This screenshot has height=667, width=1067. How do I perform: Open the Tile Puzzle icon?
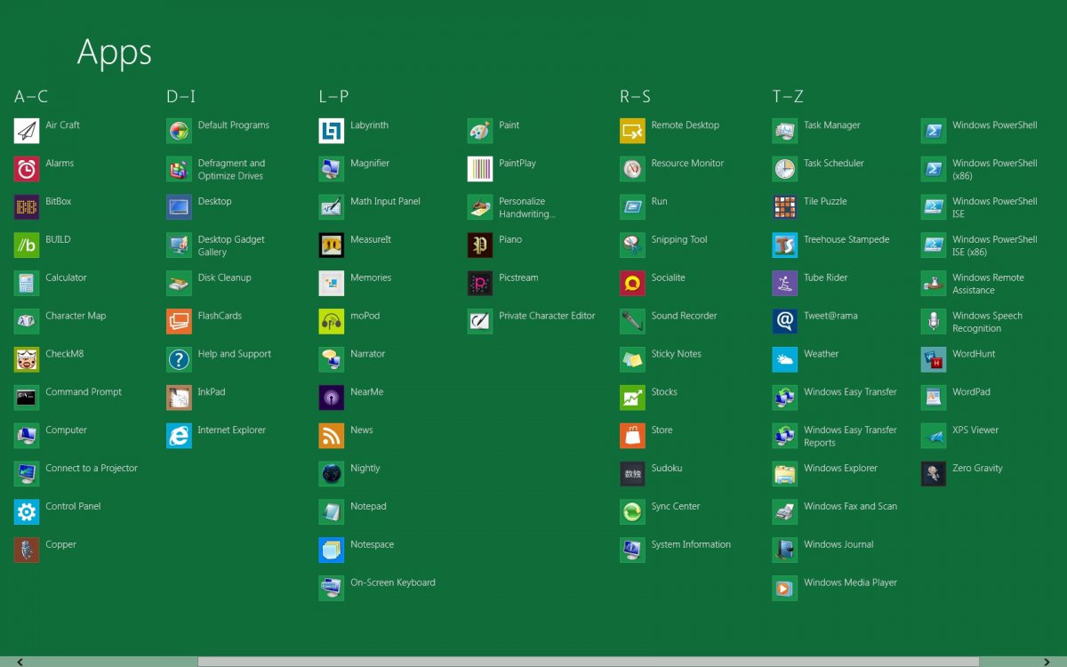785,207
